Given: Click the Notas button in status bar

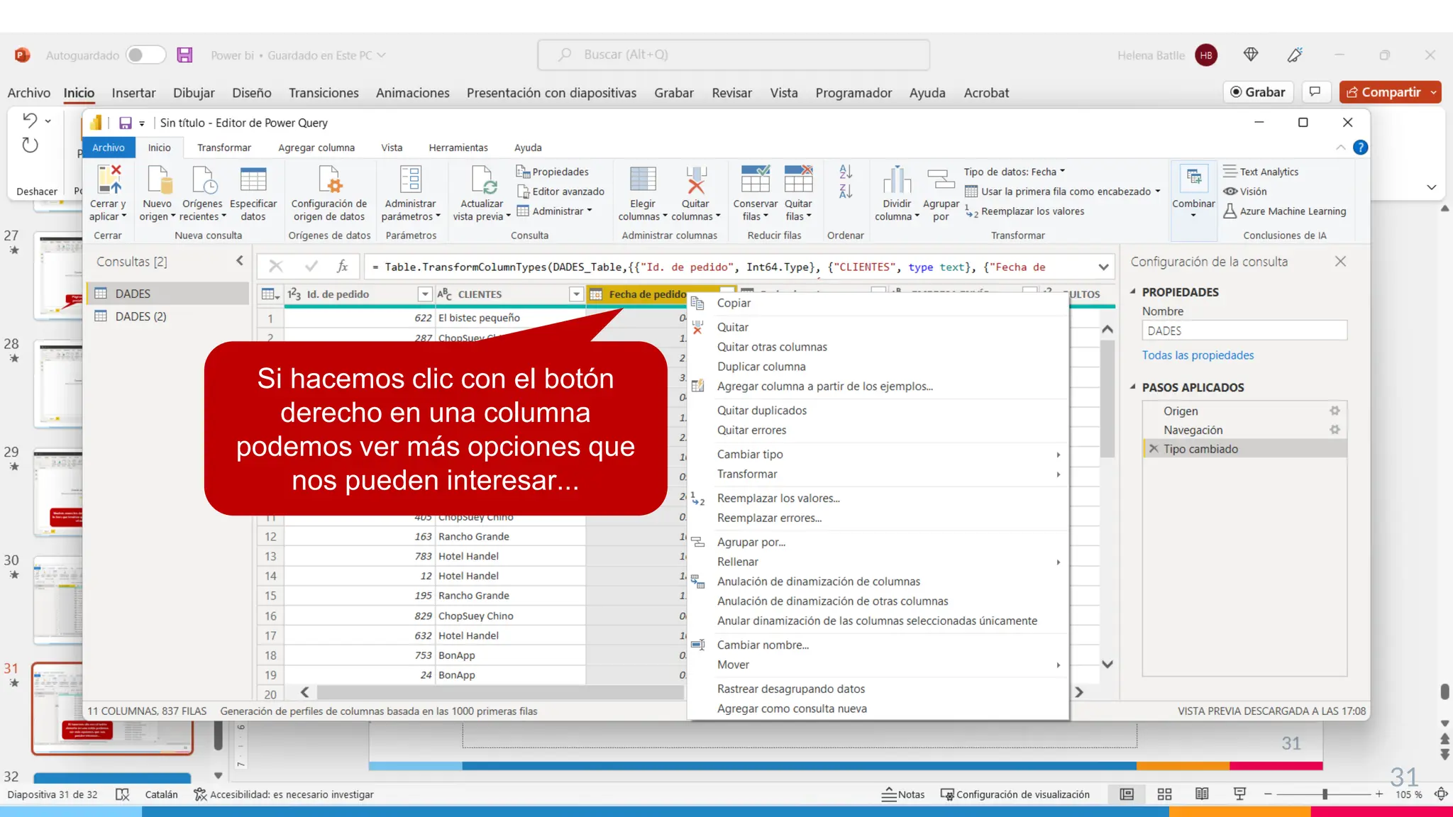Looking at the screenshot, I should click(x=903, y=794).
